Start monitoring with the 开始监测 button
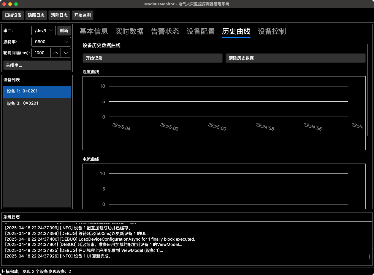This screenshot has width=374, height=275. (x=83, y=15)
